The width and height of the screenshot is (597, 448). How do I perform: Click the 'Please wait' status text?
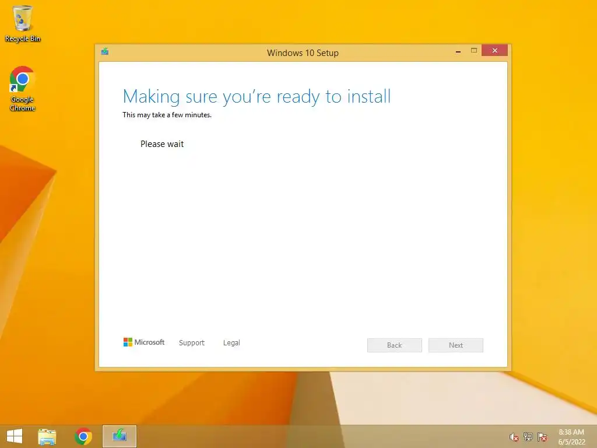coord(162,144)
